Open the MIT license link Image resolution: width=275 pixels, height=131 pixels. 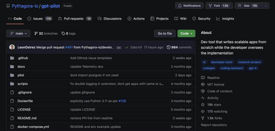point(216,84)
